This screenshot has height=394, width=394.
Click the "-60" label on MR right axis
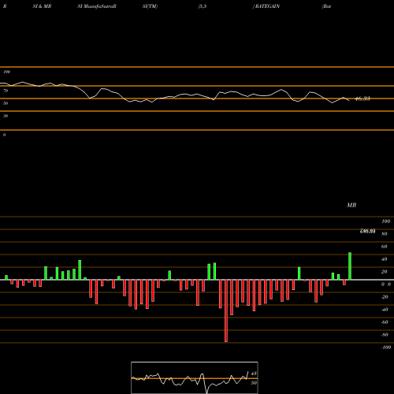click(385, 322)
